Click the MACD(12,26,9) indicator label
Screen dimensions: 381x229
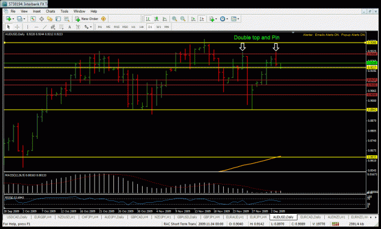pos(26,175)
